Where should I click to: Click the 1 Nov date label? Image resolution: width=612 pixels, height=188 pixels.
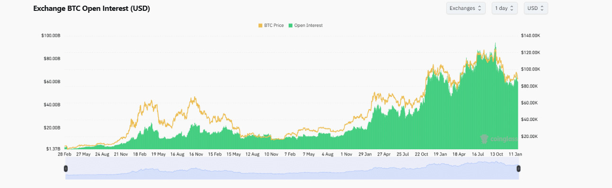pos(346,154)
